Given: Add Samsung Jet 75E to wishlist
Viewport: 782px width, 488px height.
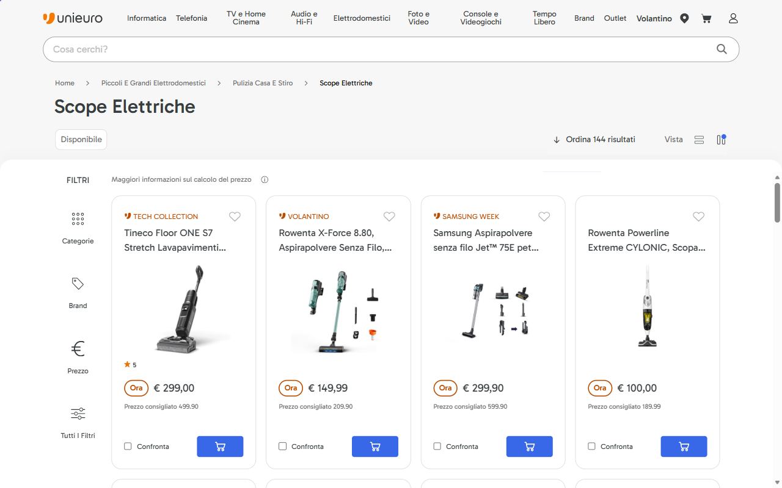Looking at the screenshot, I should (544, 217).
